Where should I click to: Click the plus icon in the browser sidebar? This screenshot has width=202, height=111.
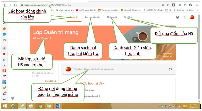click(4, 48)
